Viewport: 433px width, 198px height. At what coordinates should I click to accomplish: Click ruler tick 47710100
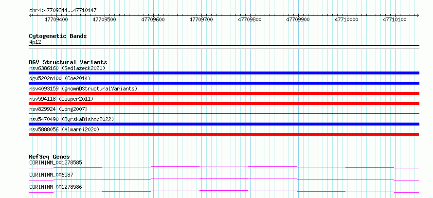coord(395,19)
